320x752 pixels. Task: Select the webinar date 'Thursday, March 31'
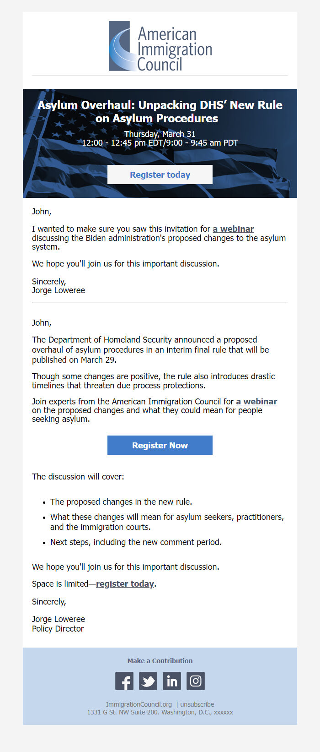pos(160,134)
